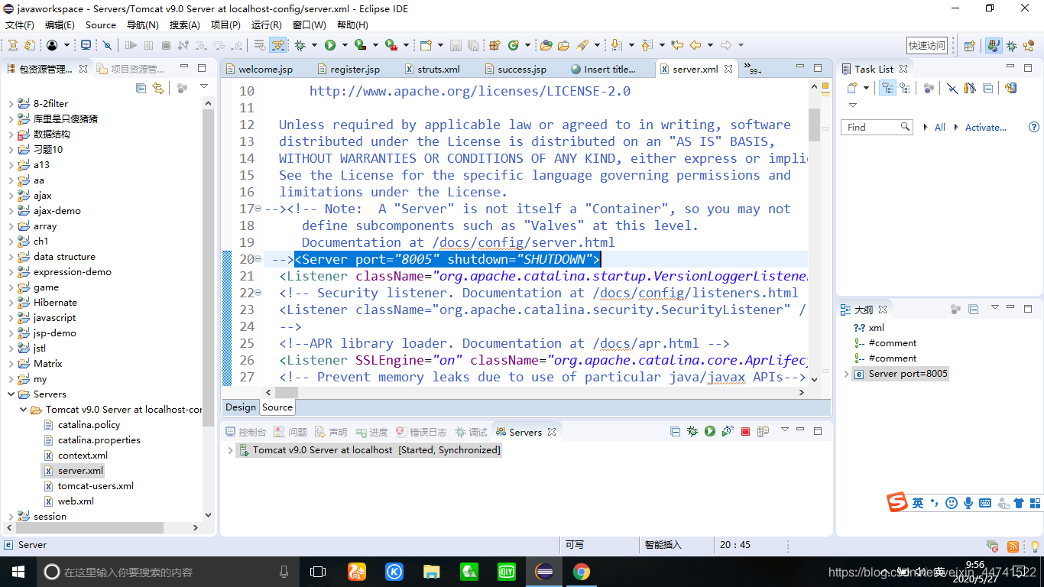Open the 运行(R) menu

click(267, 24)
